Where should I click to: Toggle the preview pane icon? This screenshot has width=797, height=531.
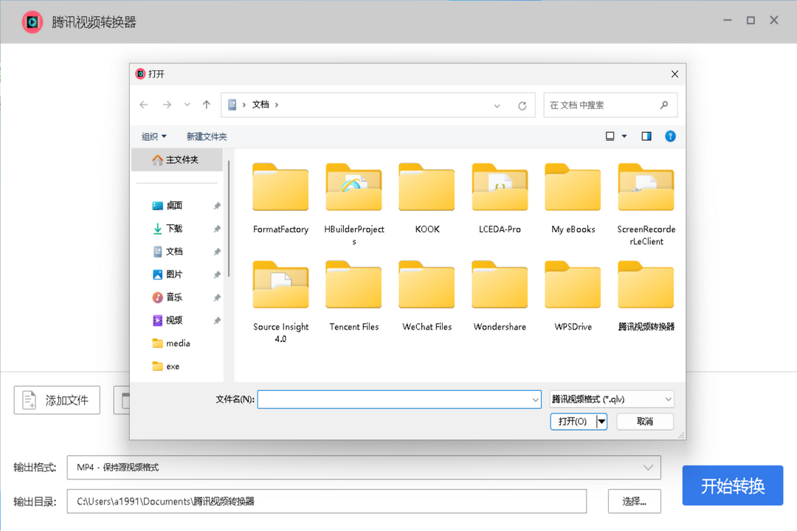point(646,136)
